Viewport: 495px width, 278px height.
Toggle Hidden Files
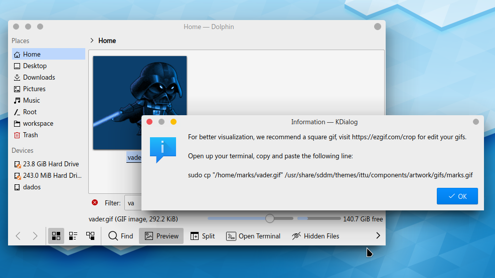coord(315,236)
